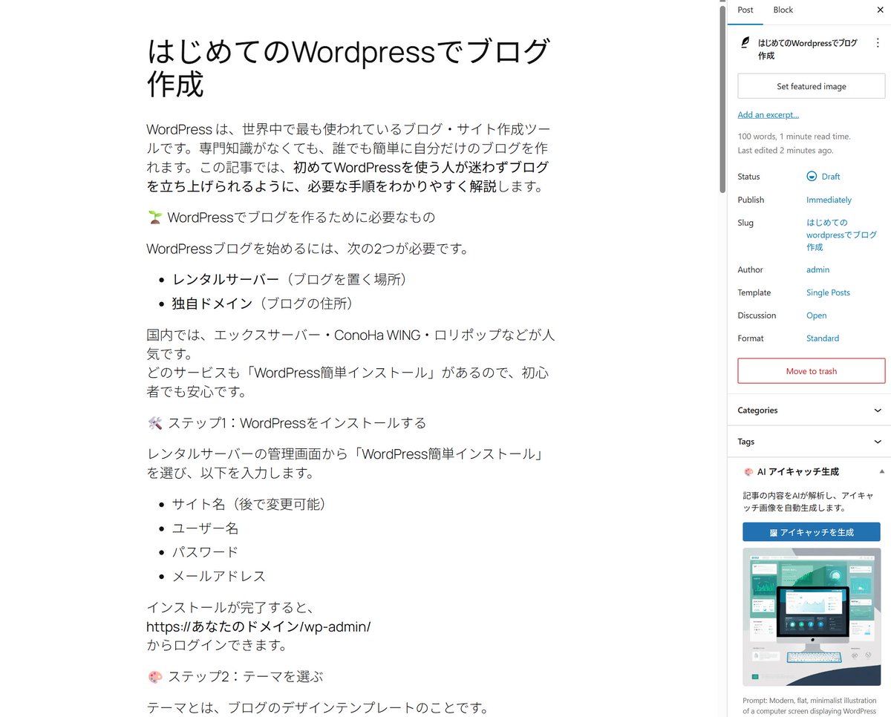Screen dimensions: 891x717
Task: Change discussion setting Open
Action: (816, 315)
